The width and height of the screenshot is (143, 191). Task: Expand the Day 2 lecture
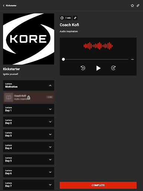[x=29, y=122]
